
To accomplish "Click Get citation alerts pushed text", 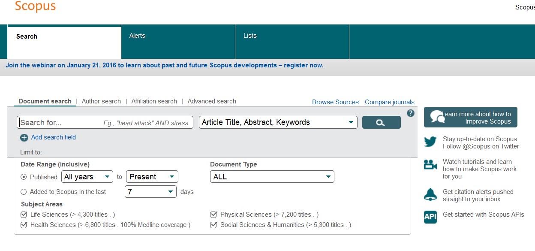I will (478, 192).
